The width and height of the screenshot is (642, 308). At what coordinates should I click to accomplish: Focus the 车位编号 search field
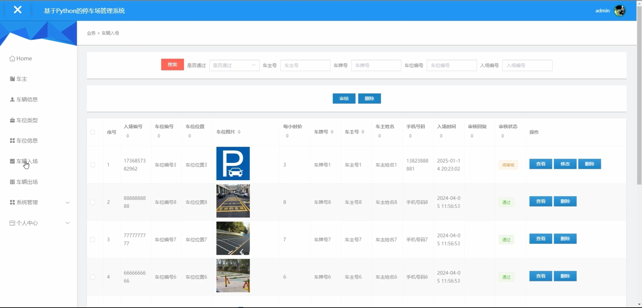pyautogui.click(x=452, y=65)
